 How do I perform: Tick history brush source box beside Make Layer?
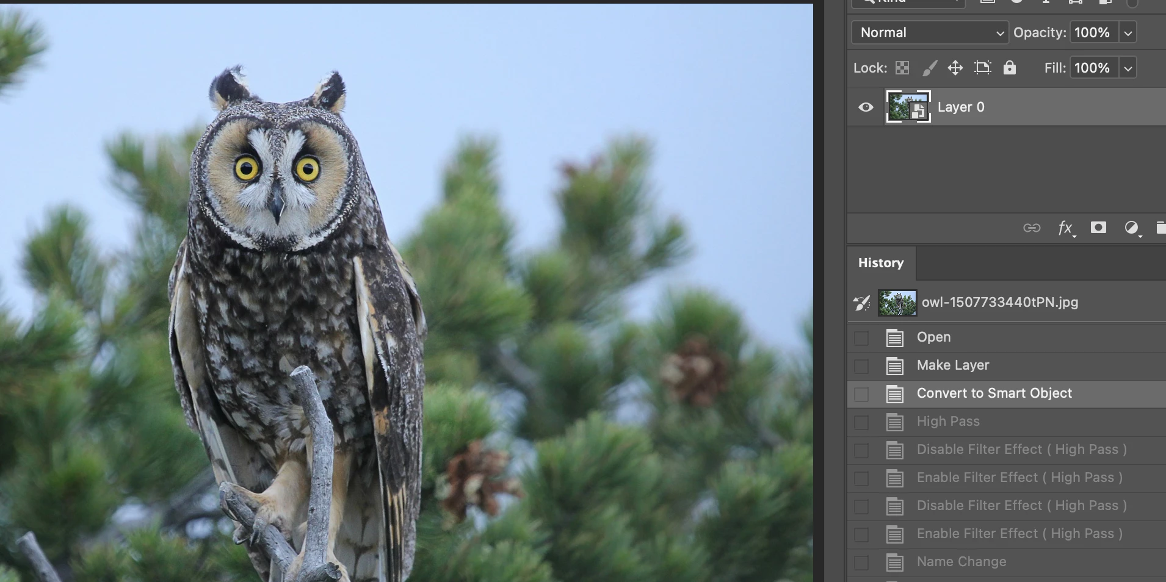(861, 366)
